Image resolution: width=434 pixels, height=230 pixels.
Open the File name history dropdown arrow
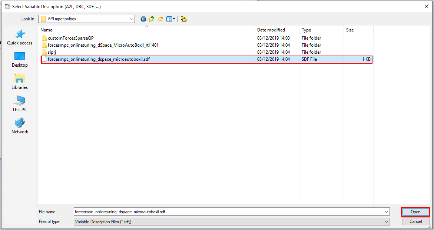click(x=387, y=211)
